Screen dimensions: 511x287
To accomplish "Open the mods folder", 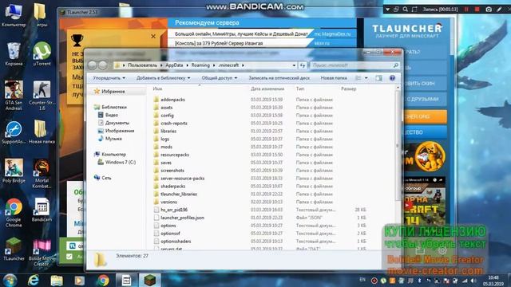I will pos(166,147).
